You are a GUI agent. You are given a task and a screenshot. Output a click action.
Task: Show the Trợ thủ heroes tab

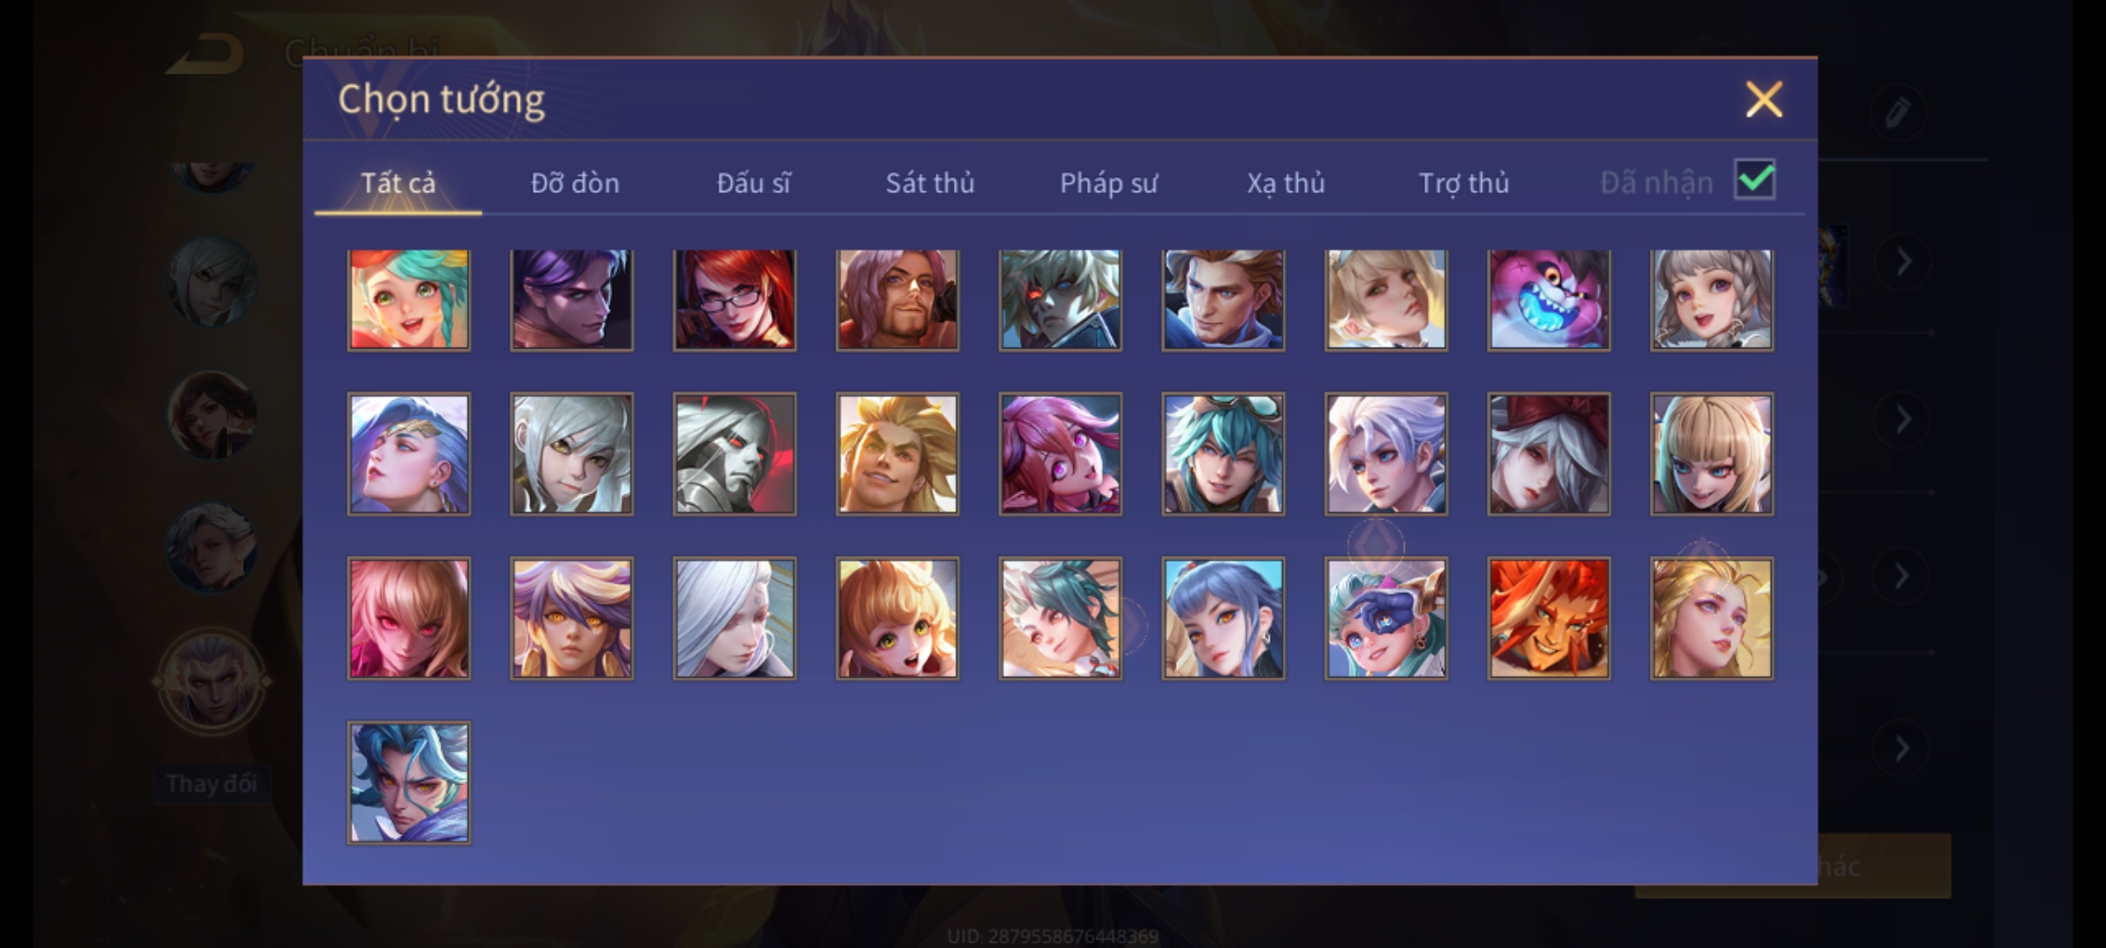click(1464, 183)
